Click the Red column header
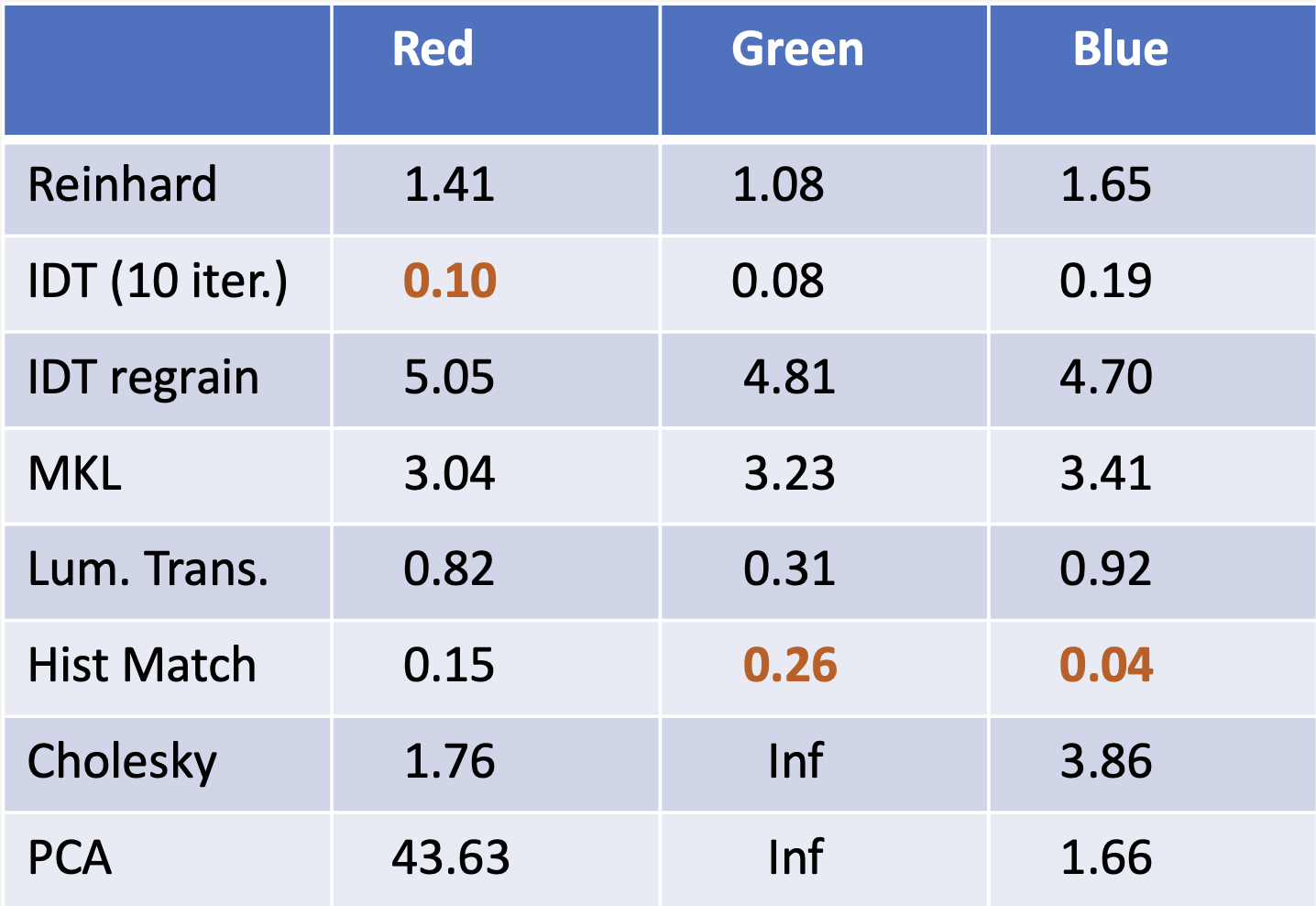The height and width of the screenshot is (906, 1316). (433, 50)
